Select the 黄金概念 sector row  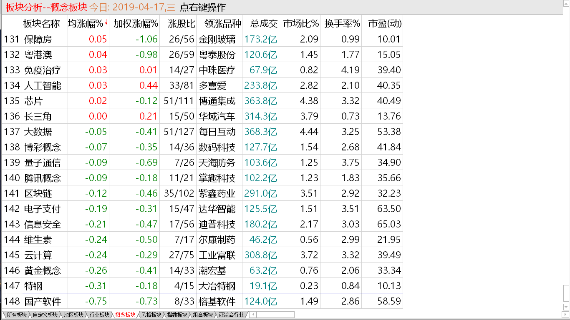[203, 270]
